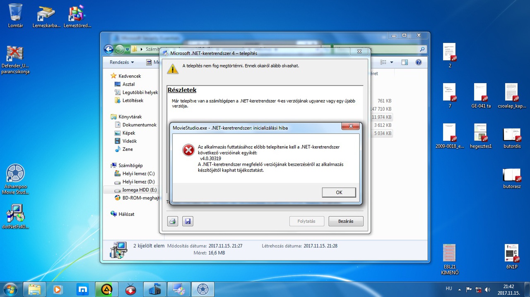Select 6N1P desktop file
This screenshot has height=297, width=530.
[512, 257]
